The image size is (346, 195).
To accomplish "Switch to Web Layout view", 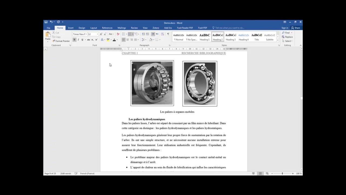I will [267, 174].
